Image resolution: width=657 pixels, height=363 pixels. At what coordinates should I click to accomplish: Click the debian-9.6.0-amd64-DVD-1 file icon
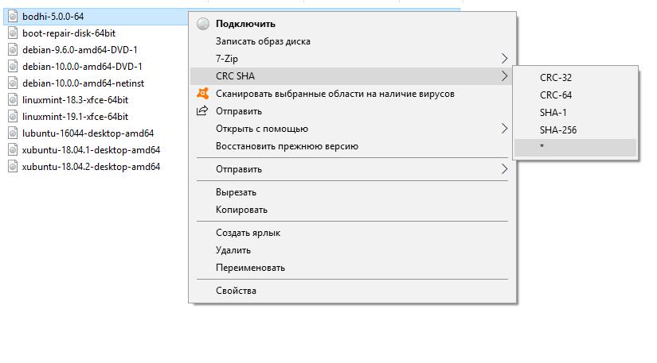(13, 49)
